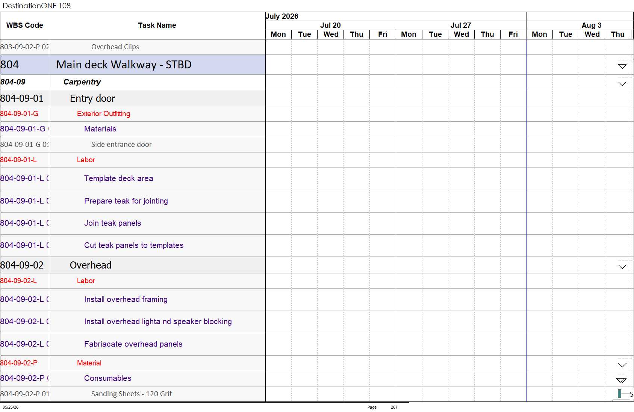
Task: Click WBS code cell 803-09-02-P 02
Action: pos(25,47)
